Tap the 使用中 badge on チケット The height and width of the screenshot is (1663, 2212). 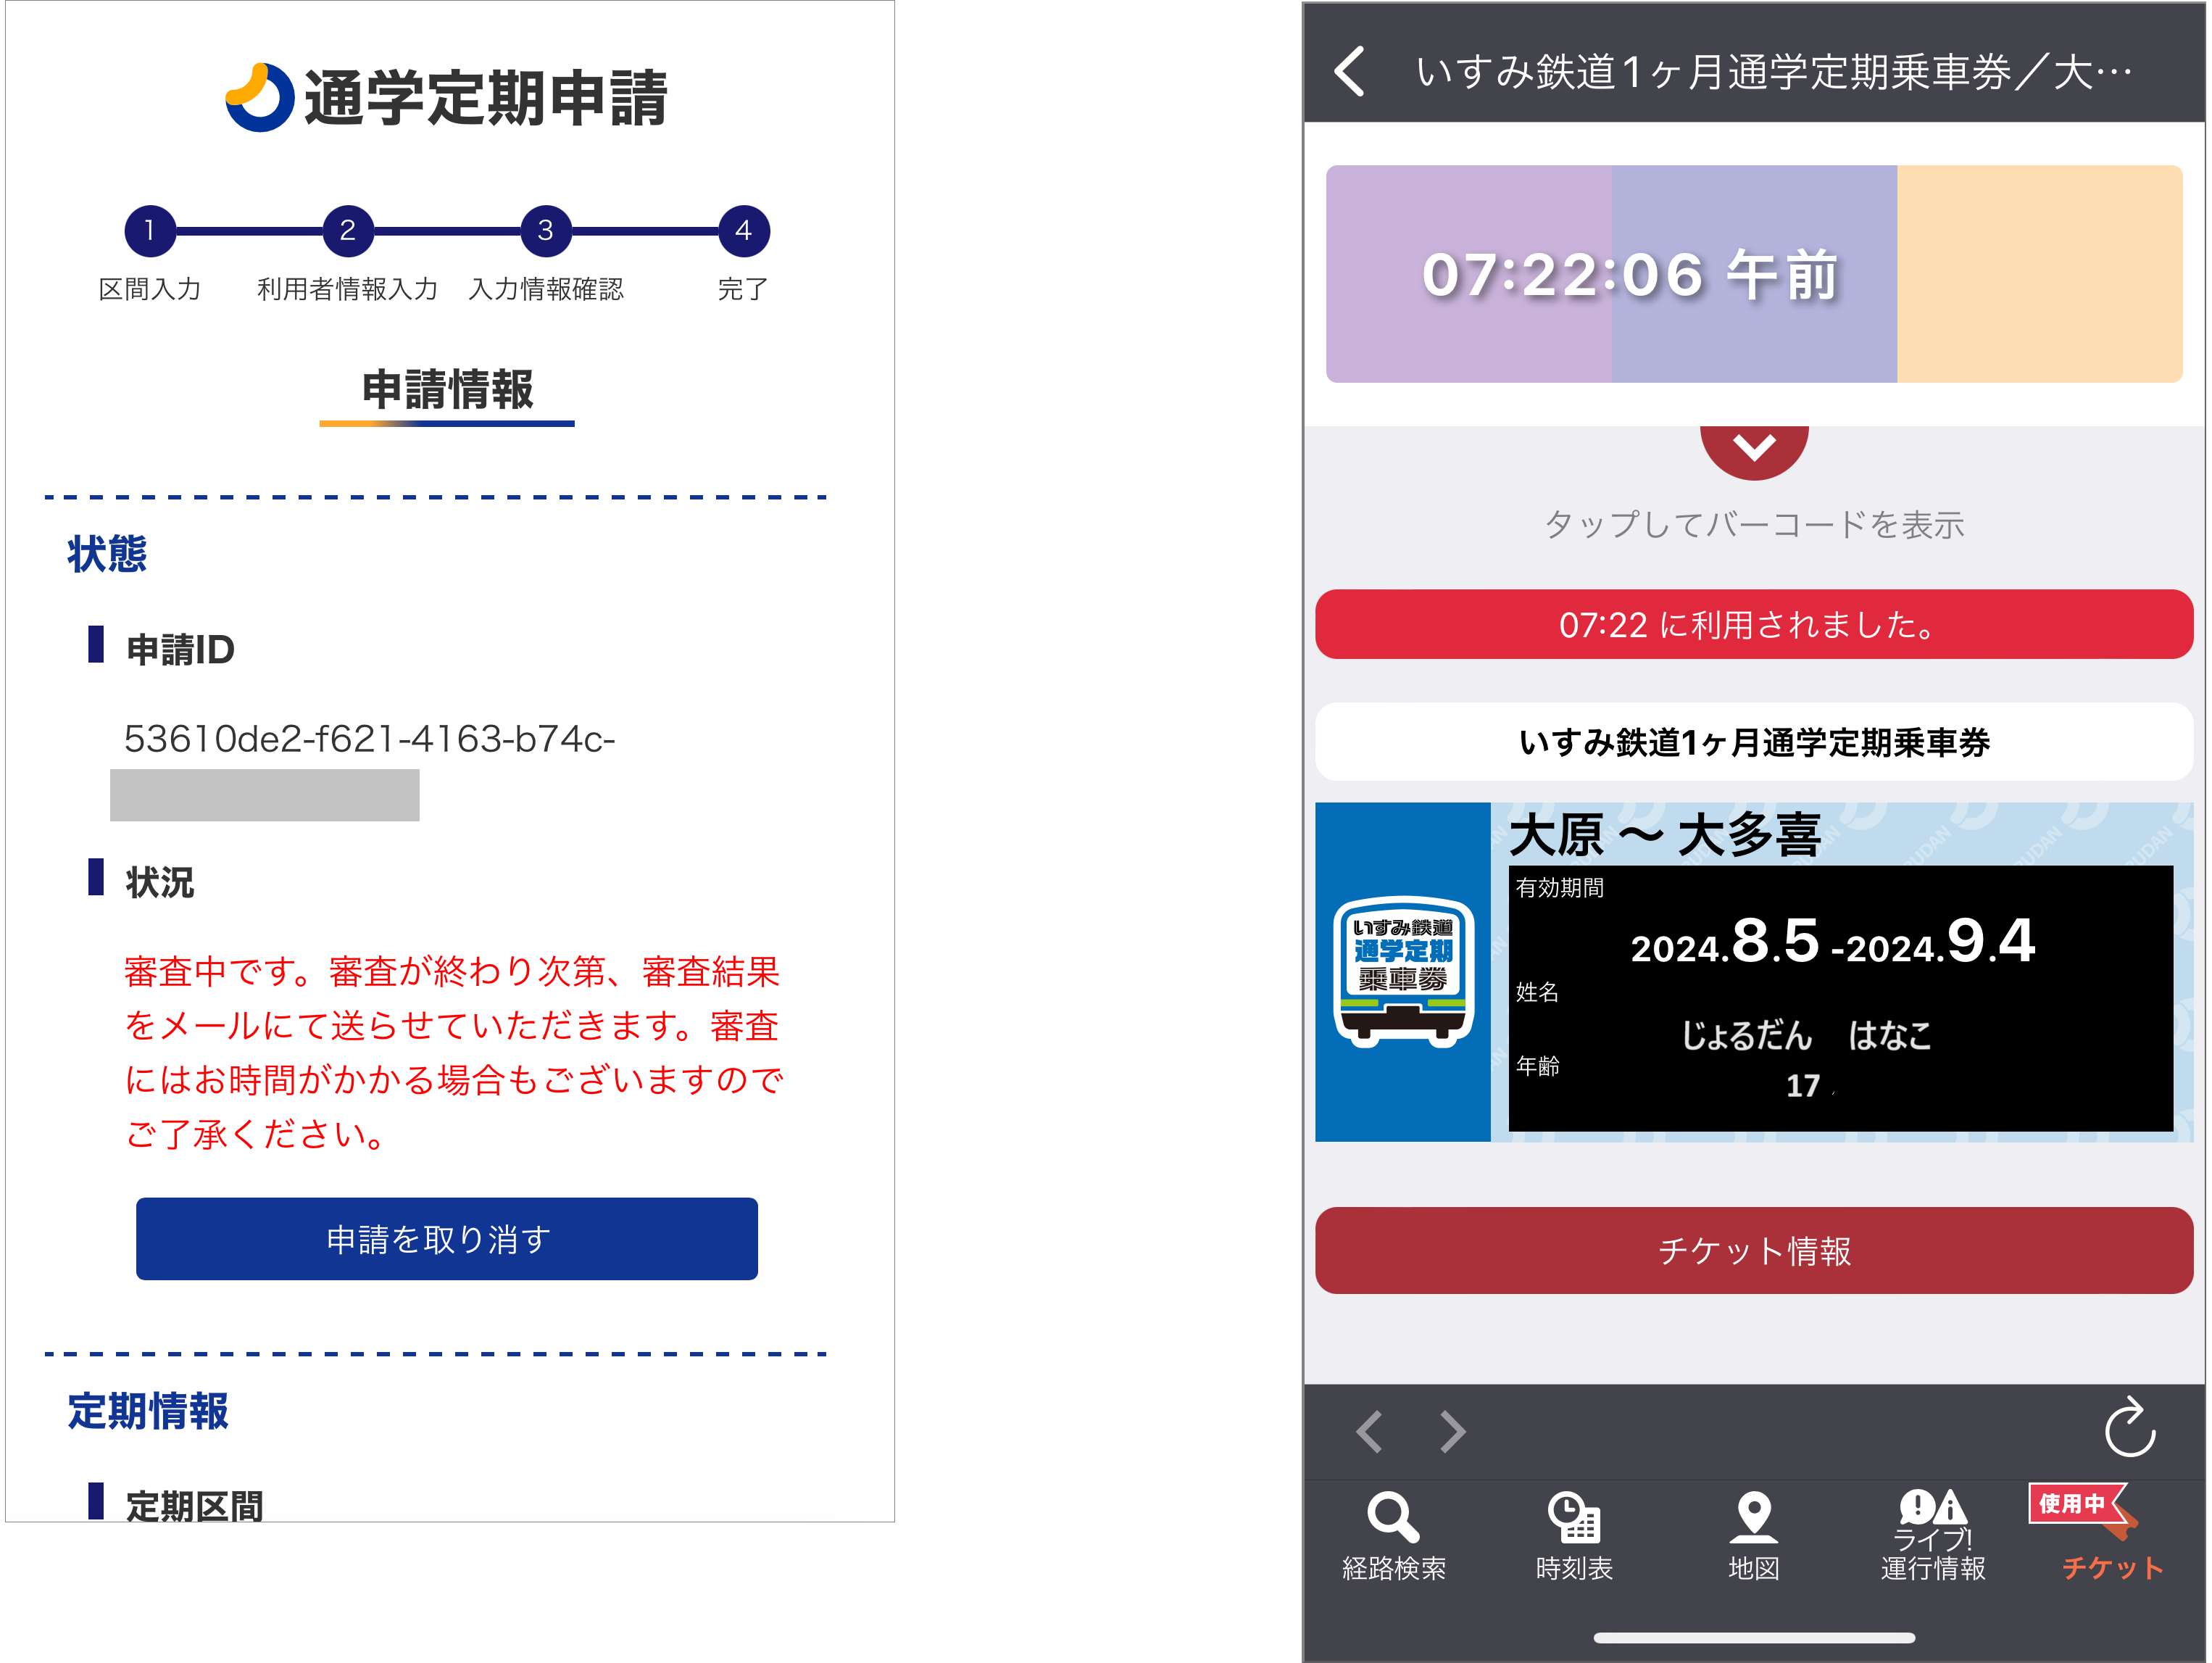pos(2079,1502)
